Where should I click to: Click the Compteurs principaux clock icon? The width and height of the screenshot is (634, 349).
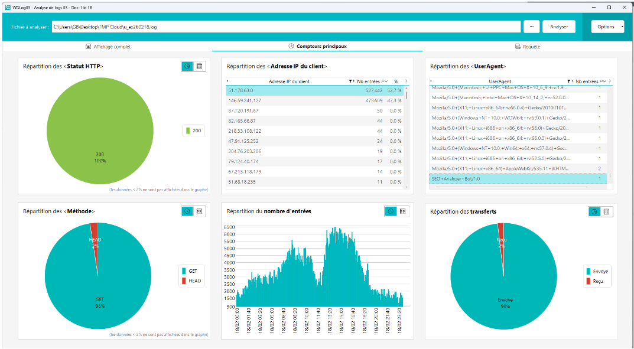(x=291, y=46)
